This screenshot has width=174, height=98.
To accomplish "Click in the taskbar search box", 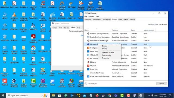I will pos(28,96).
